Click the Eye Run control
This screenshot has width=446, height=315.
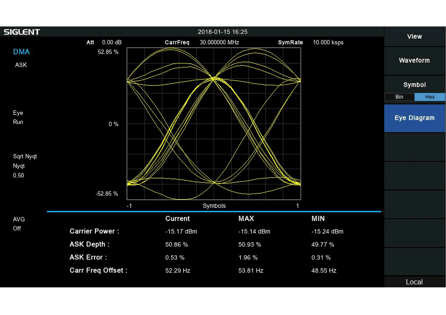tap(18, 117)
